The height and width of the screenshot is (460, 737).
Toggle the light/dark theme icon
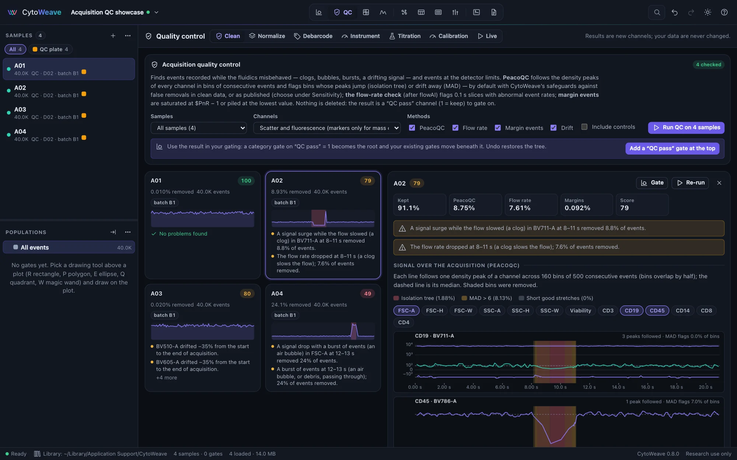708,12
